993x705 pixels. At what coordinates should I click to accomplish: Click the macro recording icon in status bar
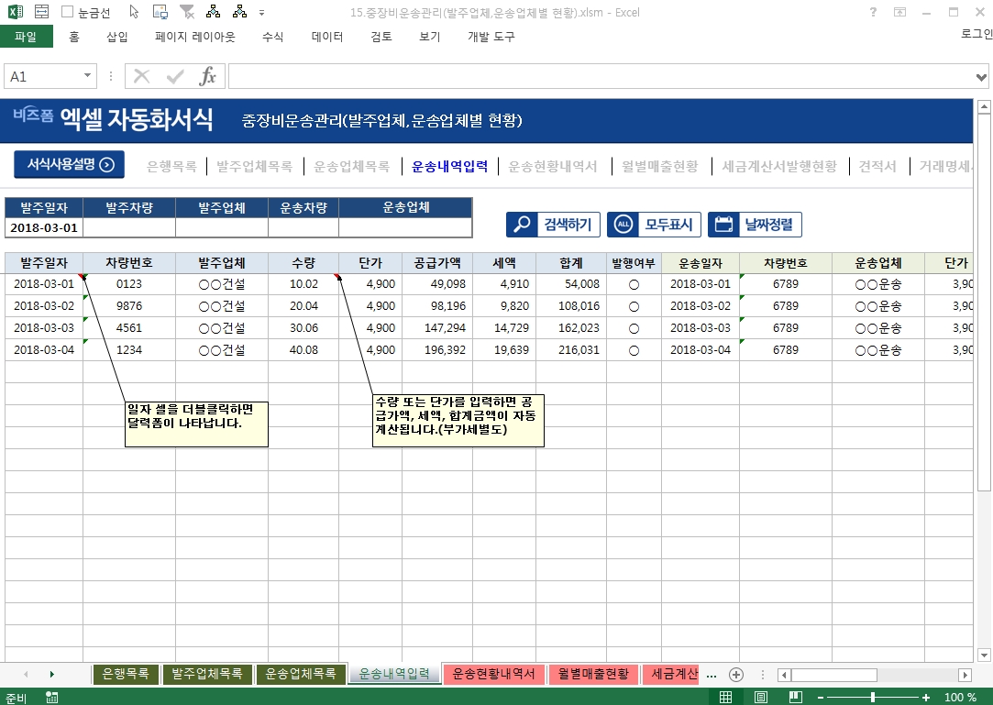(51, 698)
